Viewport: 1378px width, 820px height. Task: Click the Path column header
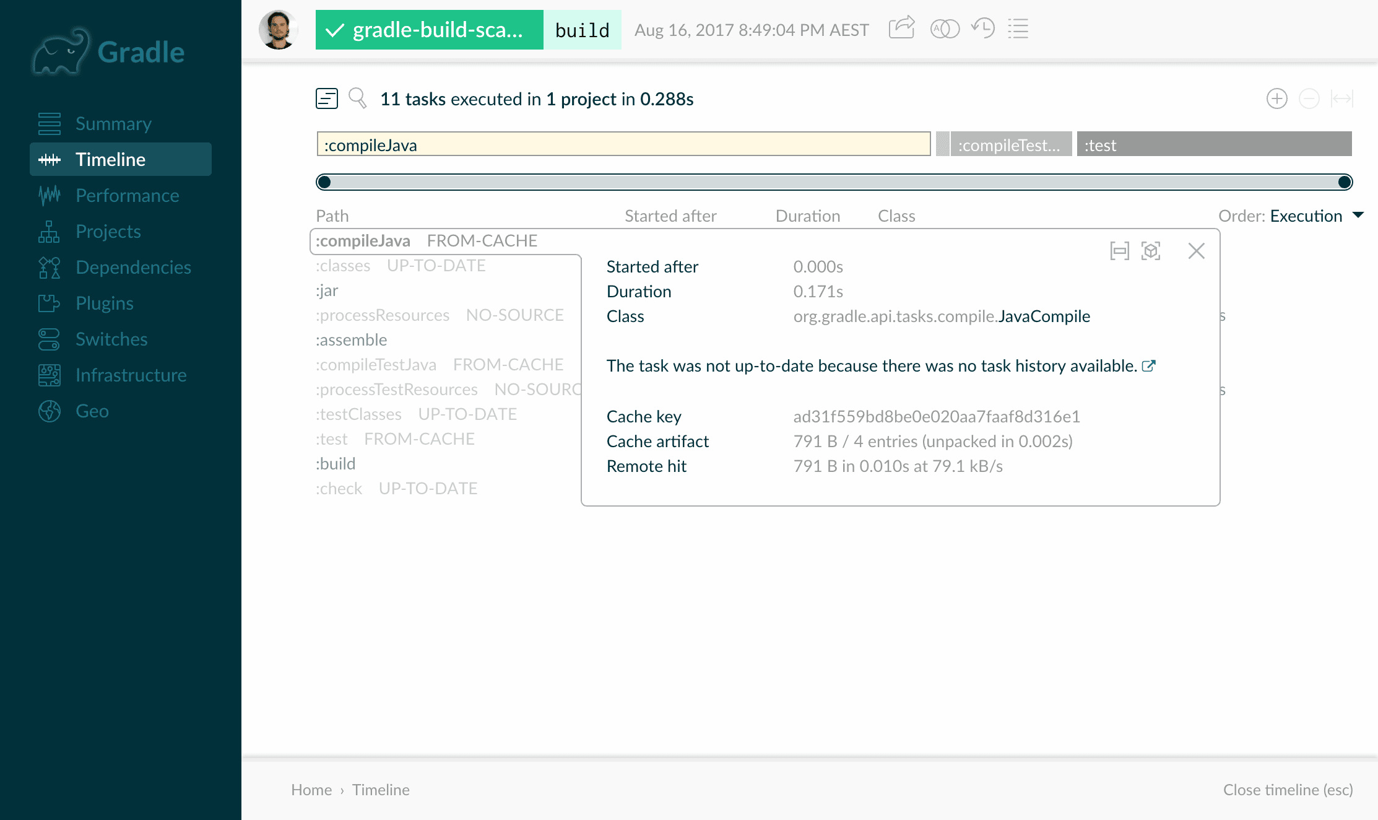pos(332,216)
